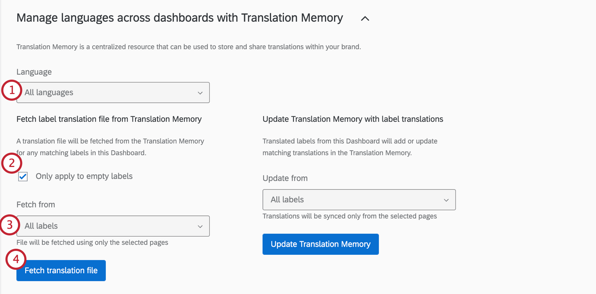This screenshot has height=294, width=596.
Task: Click the "Update from" field label
Action: click(x=285, y=178)
